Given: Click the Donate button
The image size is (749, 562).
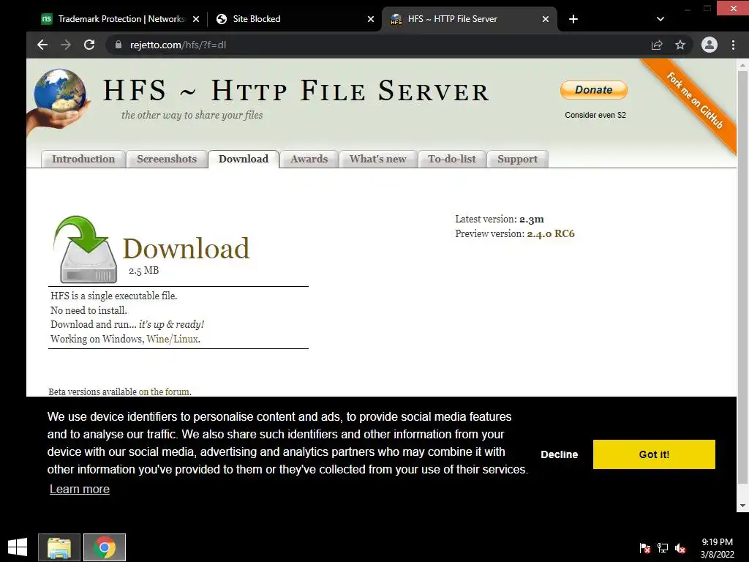Looking at the screenshot, I should click(x=594, y=90).
